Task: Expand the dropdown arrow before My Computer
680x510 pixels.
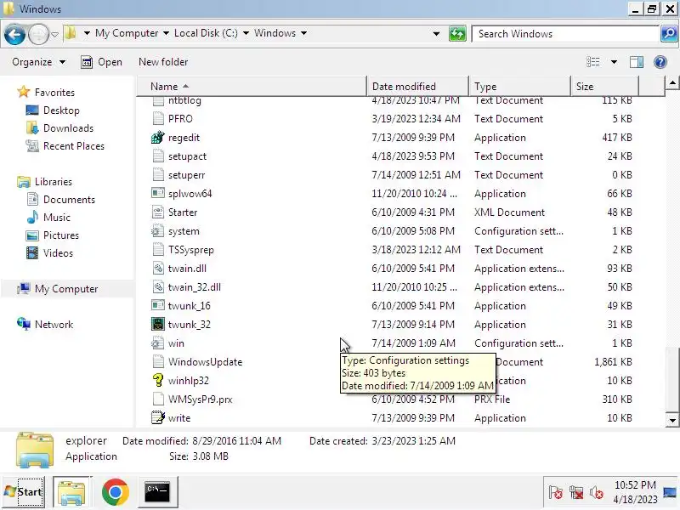Action: [87, 33]
